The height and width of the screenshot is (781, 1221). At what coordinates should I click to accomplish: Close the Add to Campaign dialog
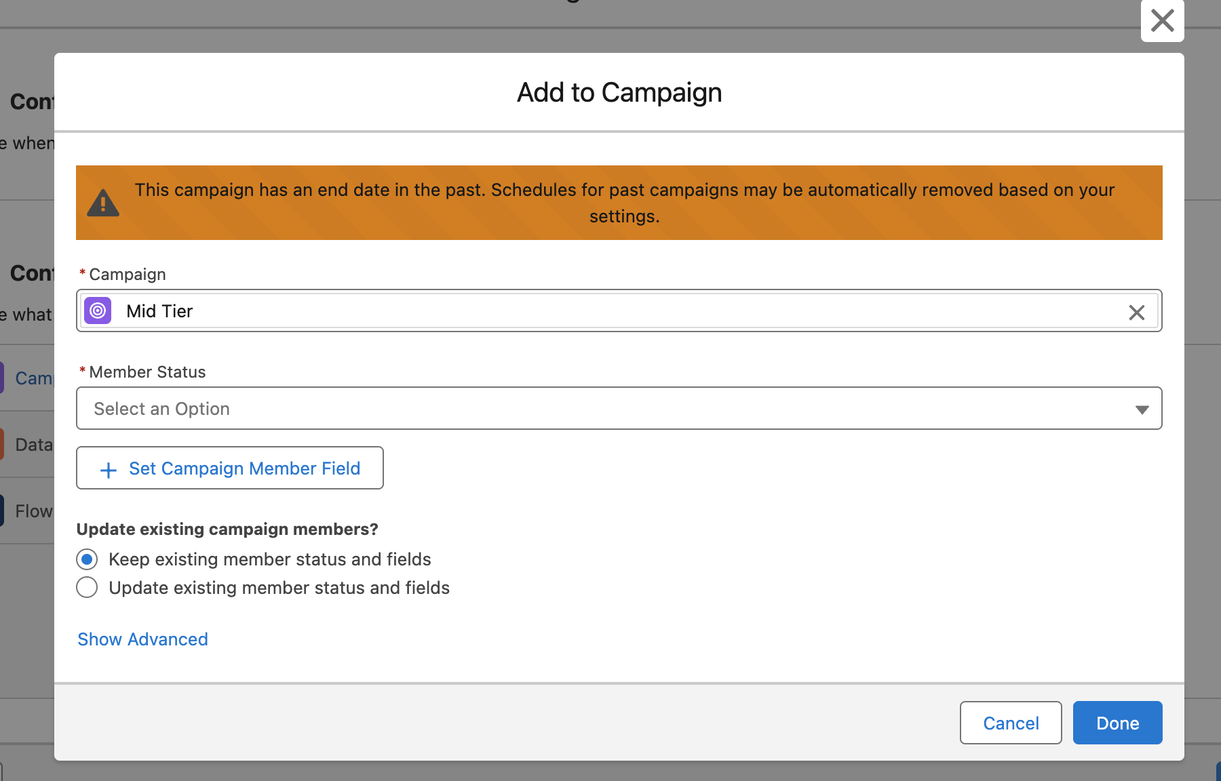[1162, 20]
